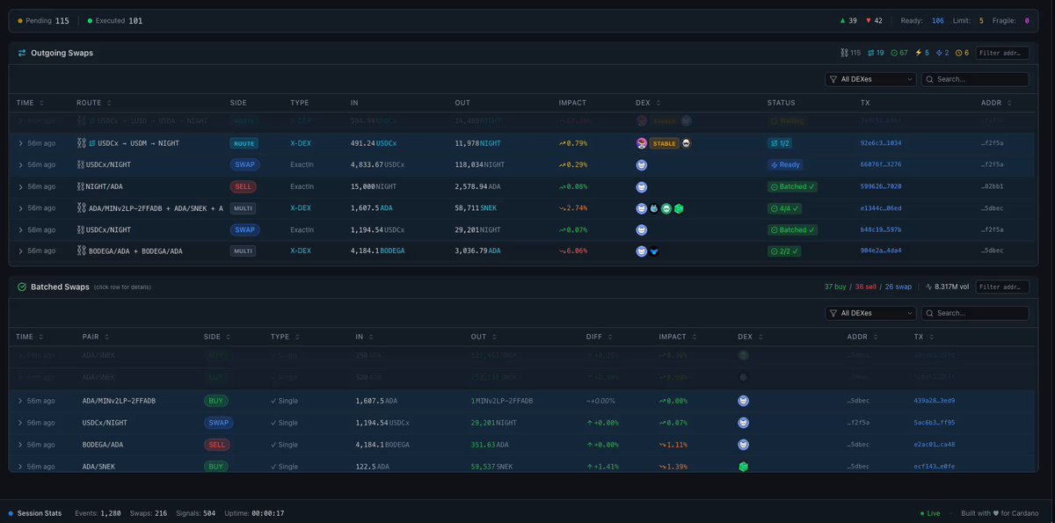This screenshot has width=1055, height=523.
Task: Click the STABLE badge in DEX column
Action: click(x=664, y=143)
